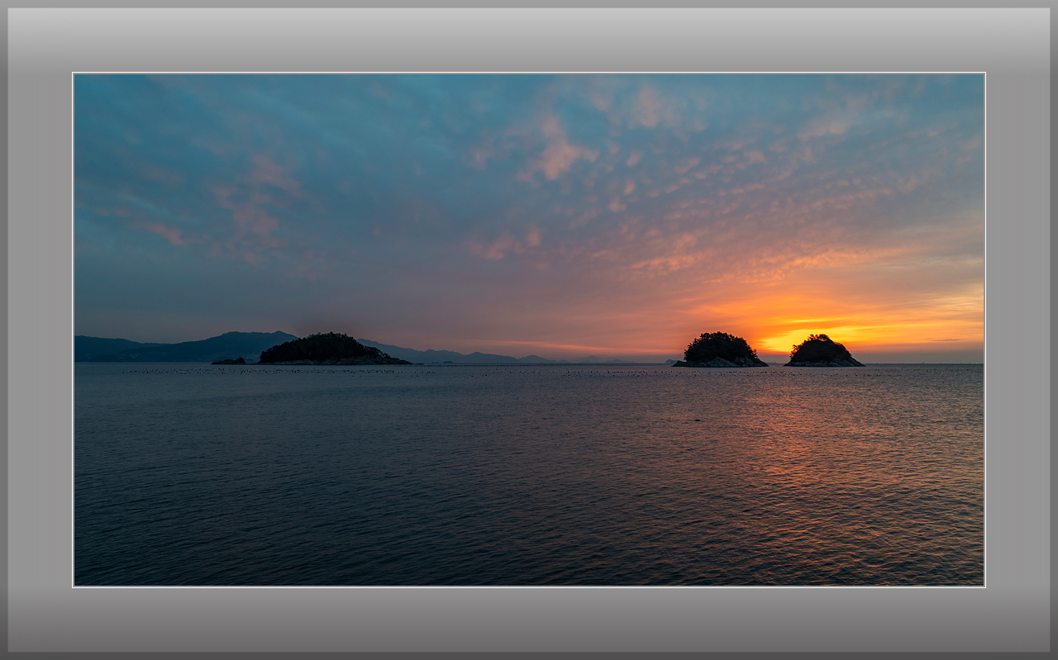Click the framed sunset seascape photo
The width and height of the screenshot is (1058, 660).
(529, 330)
